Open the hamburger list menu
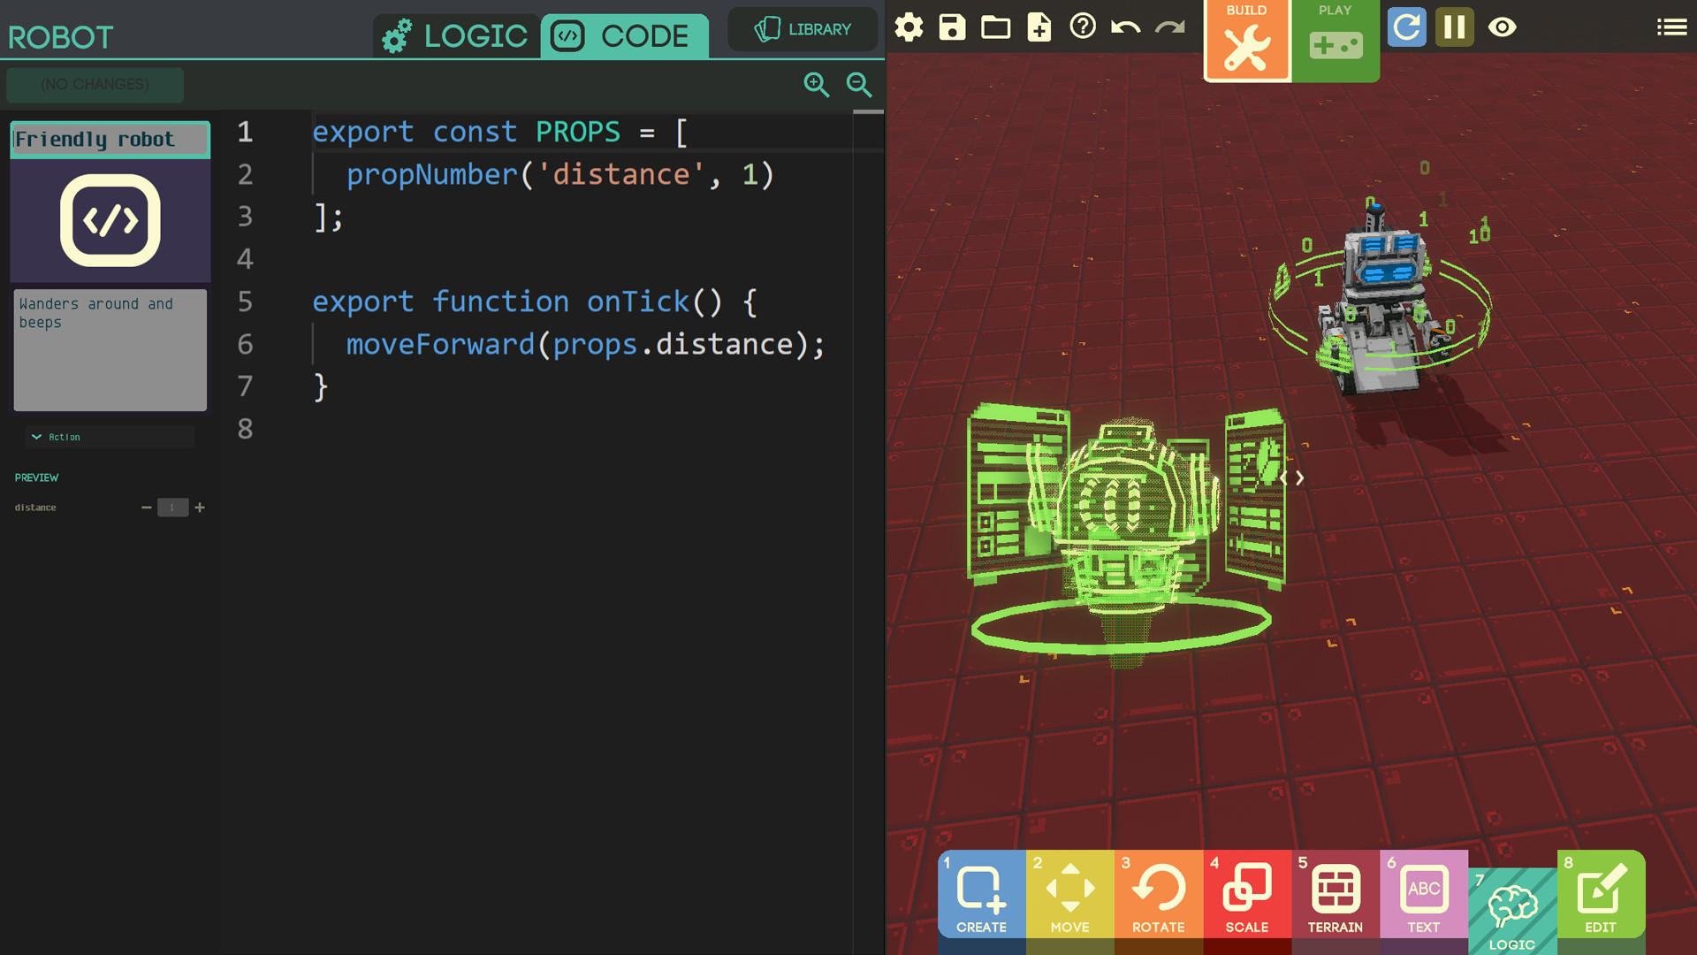The image size is (1697, 955). tap(1671, 27)
